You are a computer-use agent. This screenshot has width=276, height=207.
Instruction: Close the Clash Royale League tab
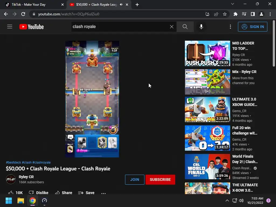pos(127,5)
